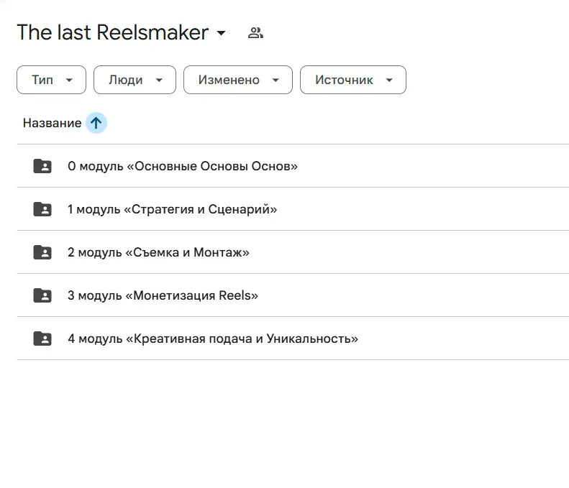Click shared folder icon for 0 модуль
Viewport: 569px width, 488px height.
[x=42, y=166]
